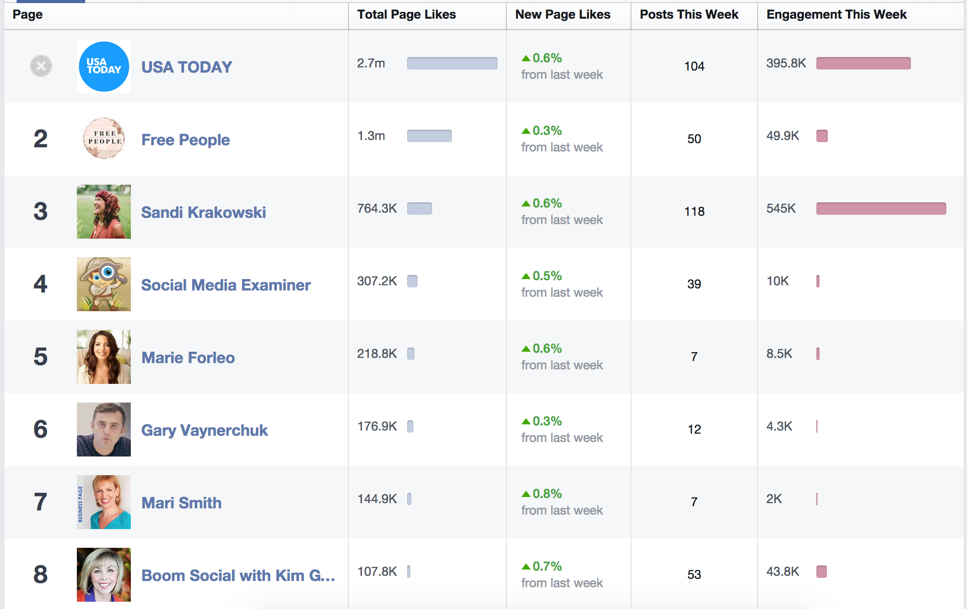967x609 pixels.
Task: Open the USA TODAY page link
Action: (x=186, y=66)
